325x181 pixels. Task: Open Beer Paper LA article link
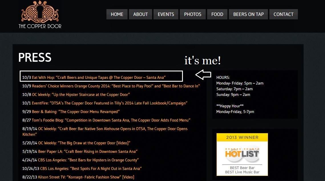88,151
